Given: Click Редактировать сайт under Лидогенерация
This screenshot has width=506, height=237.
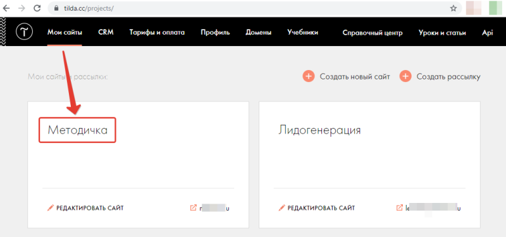Looking at the screenshot, I should pyautogui.click(x=321, y=208).
